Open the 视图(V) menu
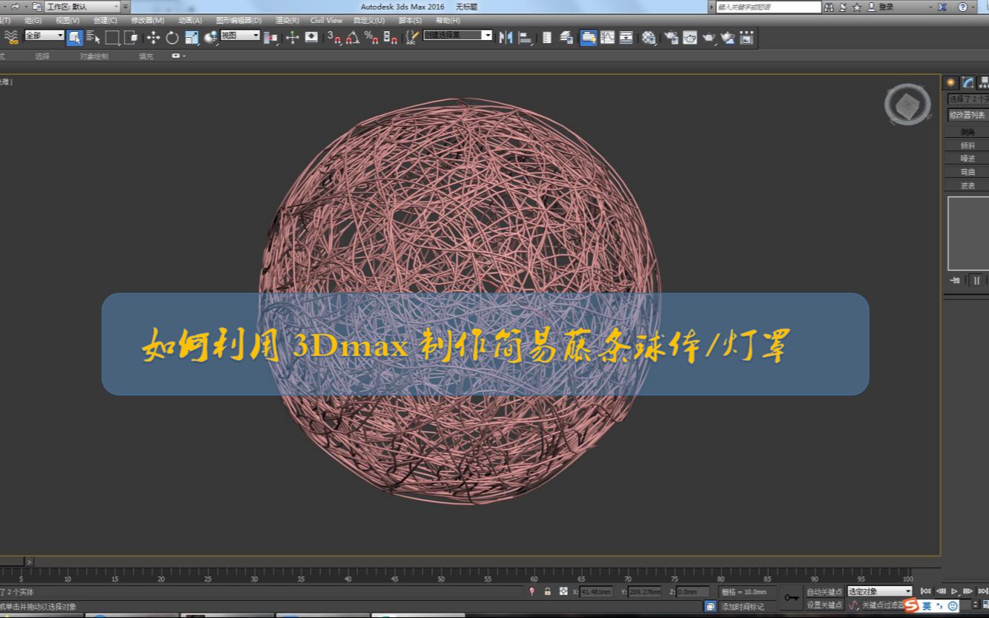Image resolution: width=989 pixels, height=618 pixels. pyautogui.click(x=67, y=21)
